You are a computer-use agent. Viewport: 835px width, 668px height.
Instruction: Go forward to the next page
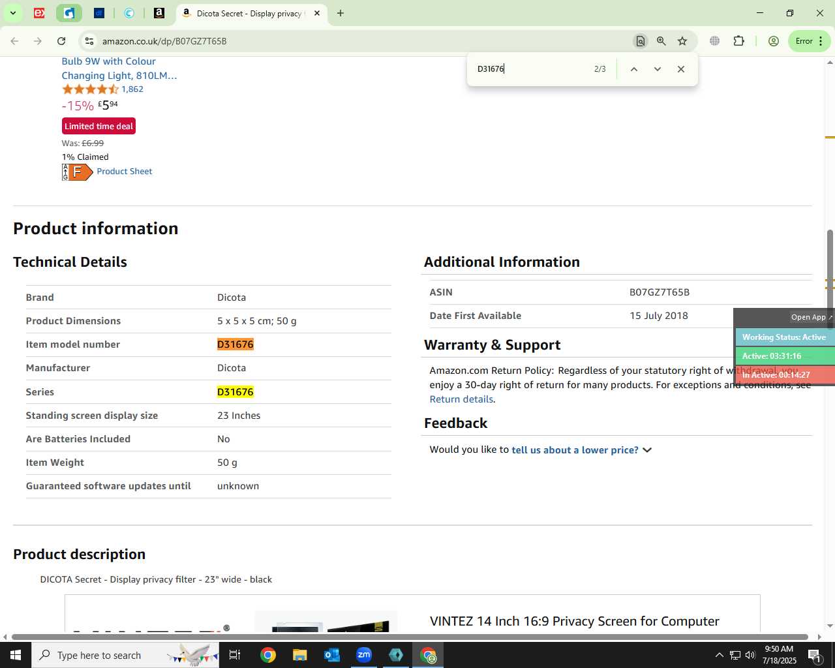pyautogui.click(x=38, y=41)
